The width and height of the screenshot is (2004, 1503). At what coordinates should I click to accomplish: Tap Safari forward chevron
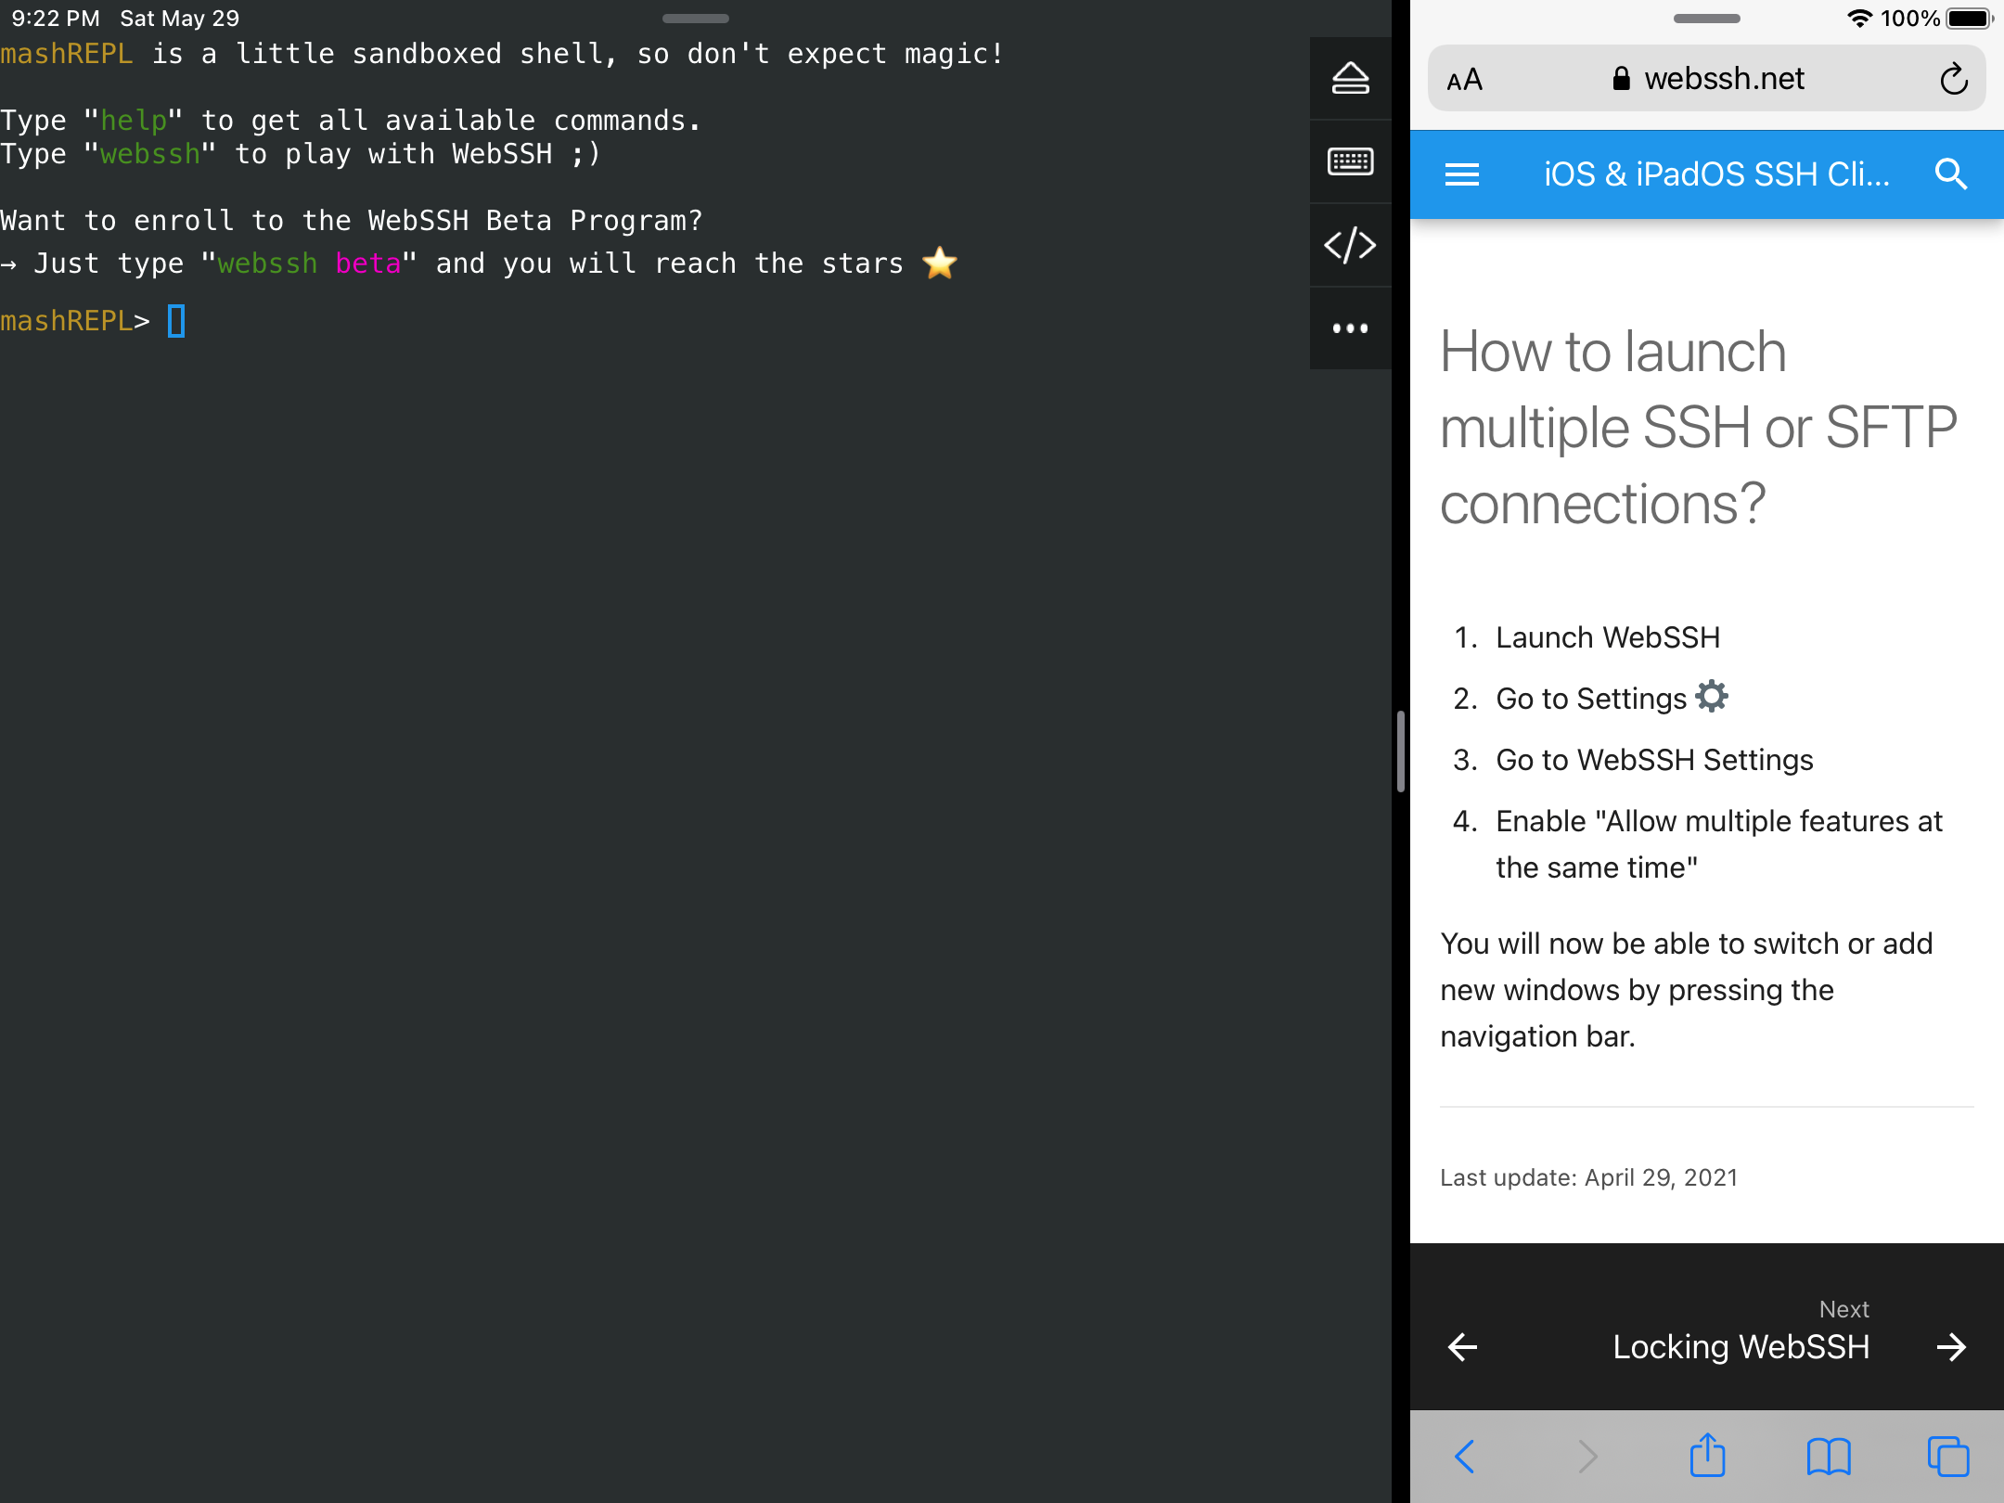point(1587,1457)
